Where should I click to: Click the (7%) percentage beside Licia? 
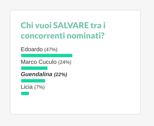tap(39, 87)
